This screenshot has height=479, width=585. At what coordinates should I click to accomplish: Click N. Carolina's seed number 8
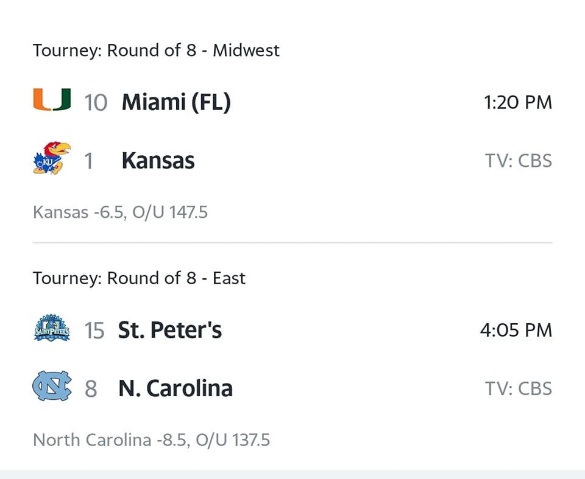click(x=91, y=388)
